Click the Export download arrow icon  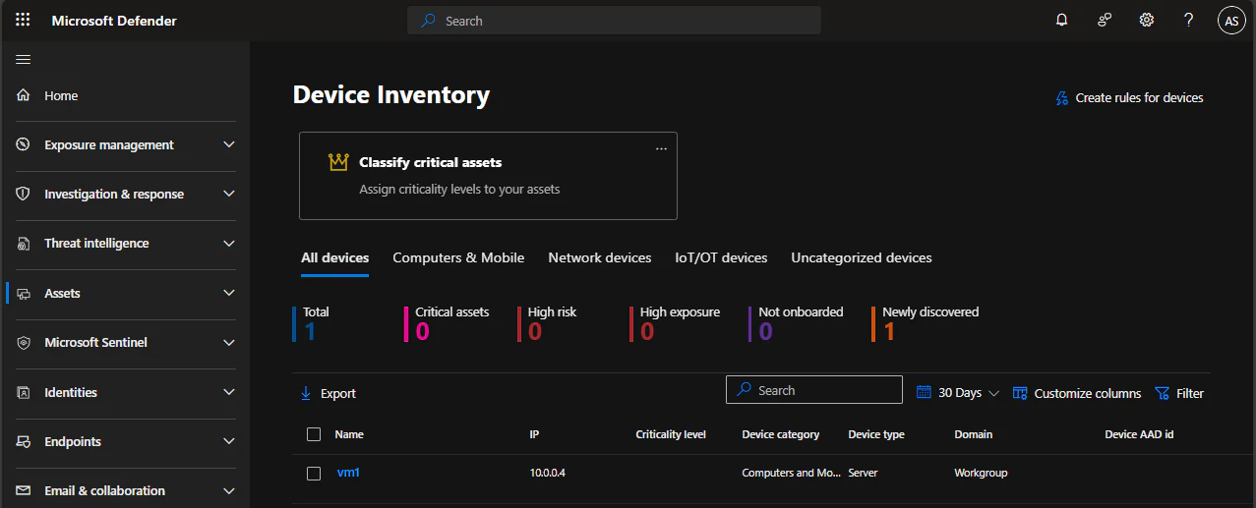click(305, 393)
